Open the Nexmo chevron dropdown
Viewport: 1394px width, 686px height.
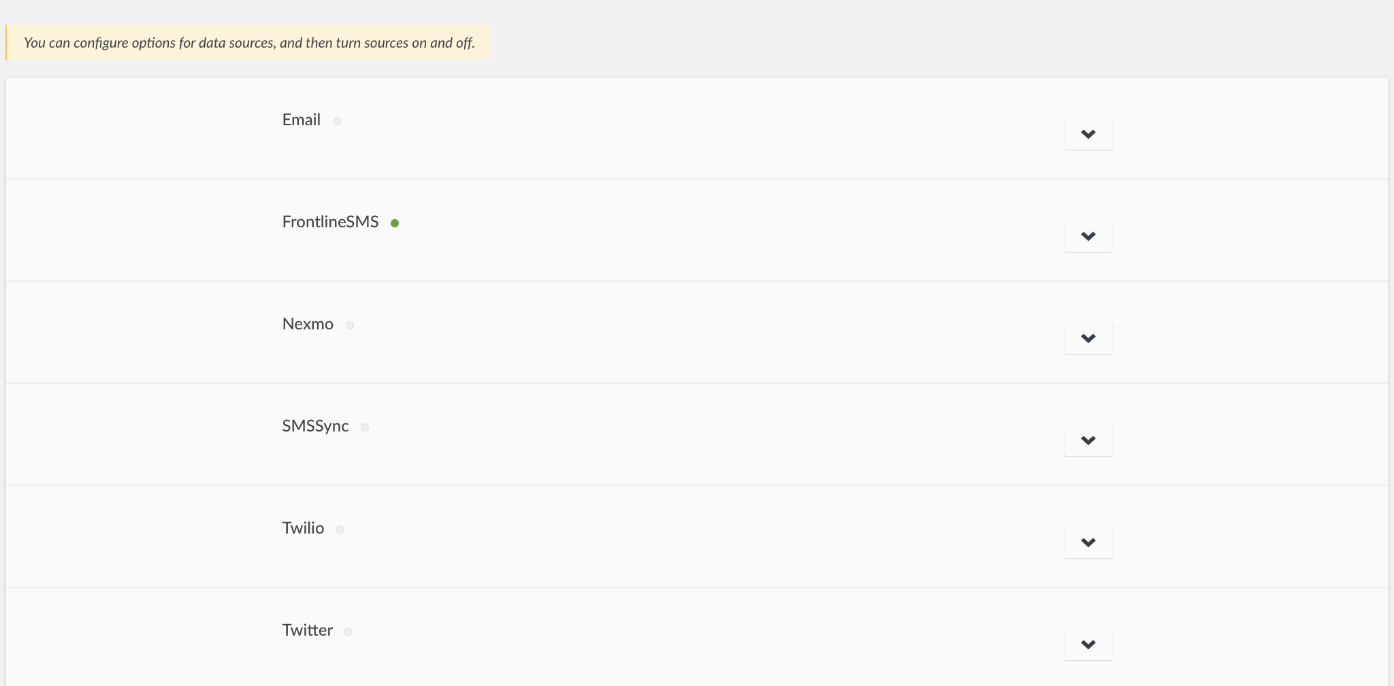point(1088,338)
